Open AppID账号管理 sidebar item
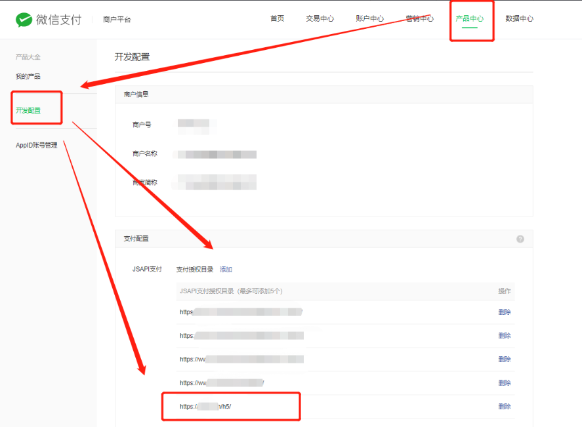 (x=36, y=146)
